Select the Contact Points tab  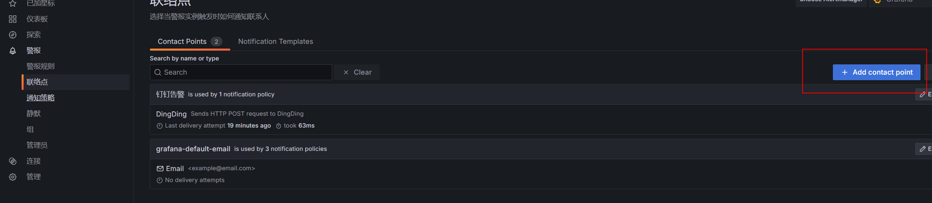(182, 41)
